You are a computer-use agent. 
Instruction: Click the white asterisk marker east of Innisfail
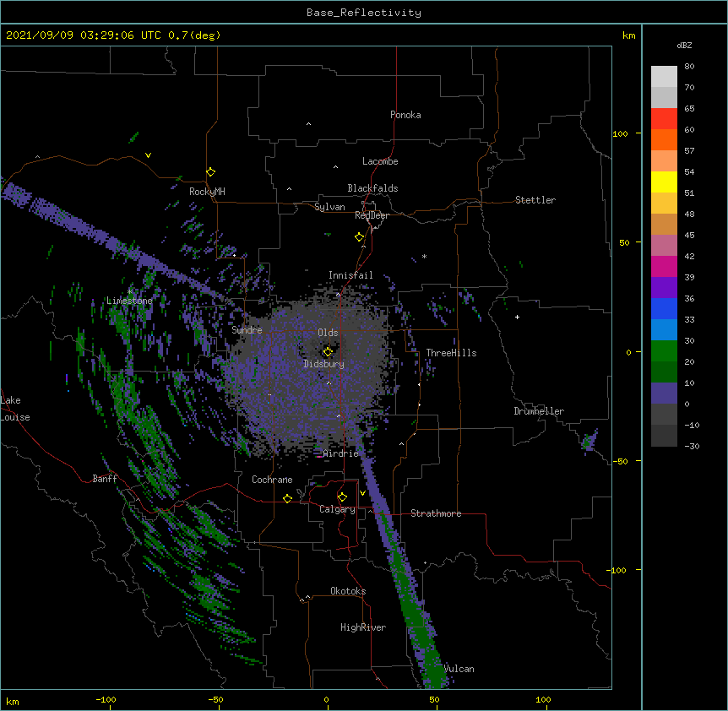tap(424, 256)
